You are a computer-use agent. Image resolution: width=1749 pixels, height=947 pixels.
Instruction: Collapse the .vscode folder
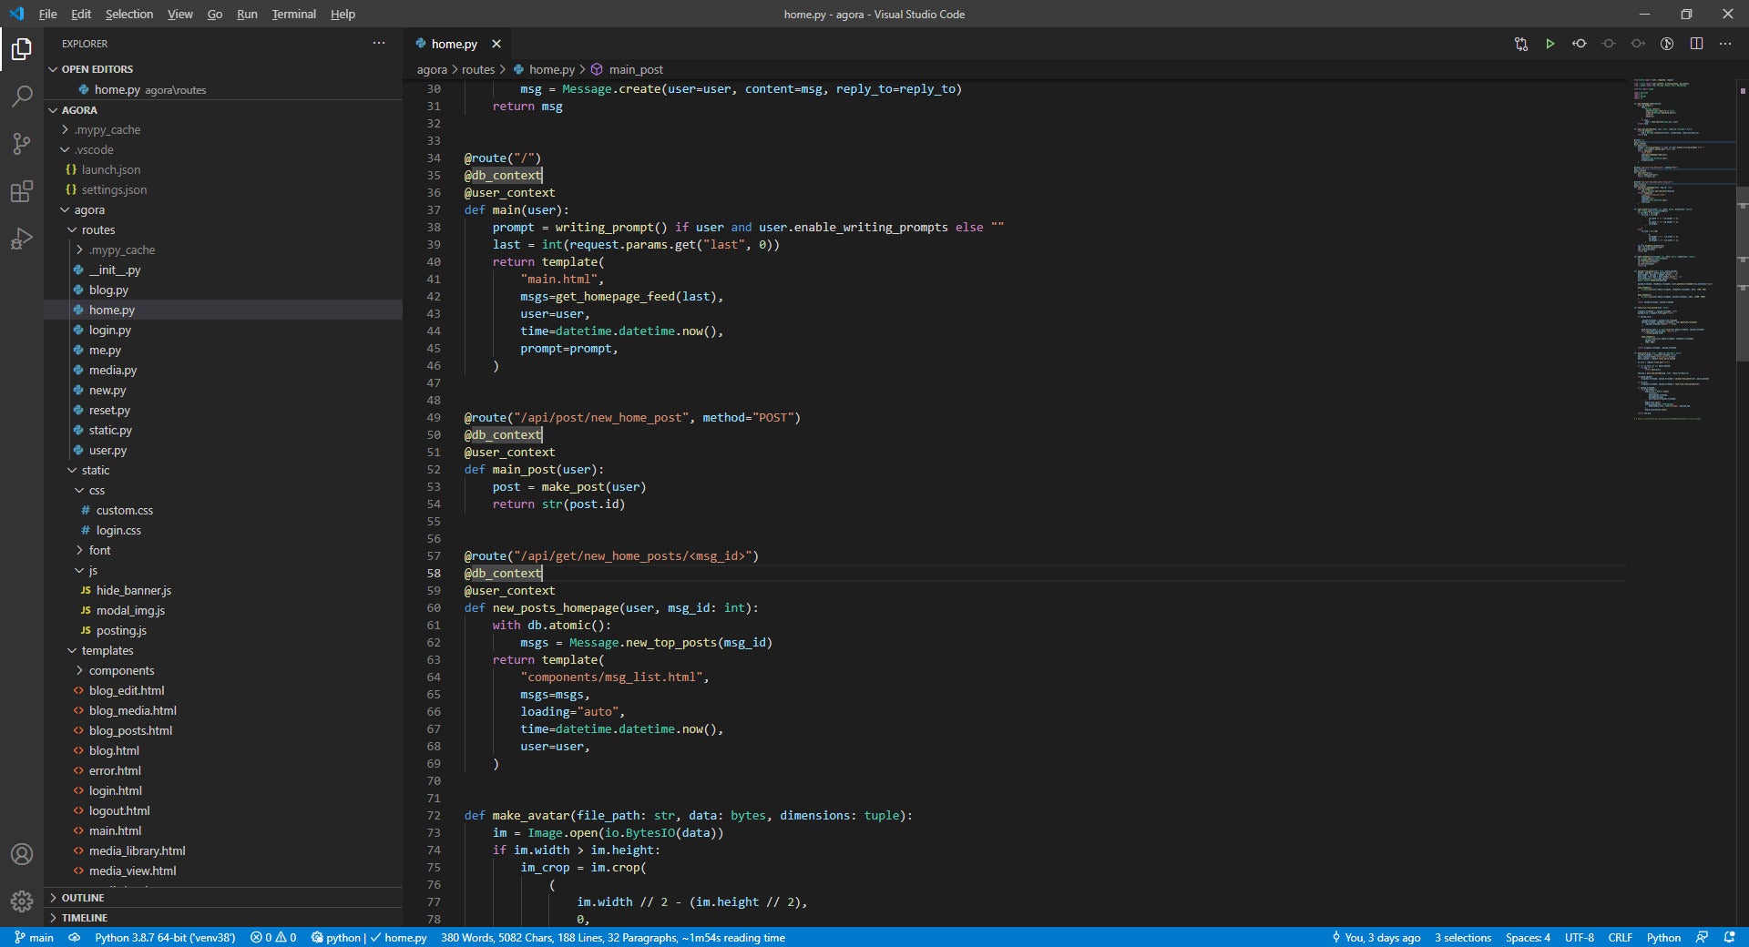[x=223, y=149]
